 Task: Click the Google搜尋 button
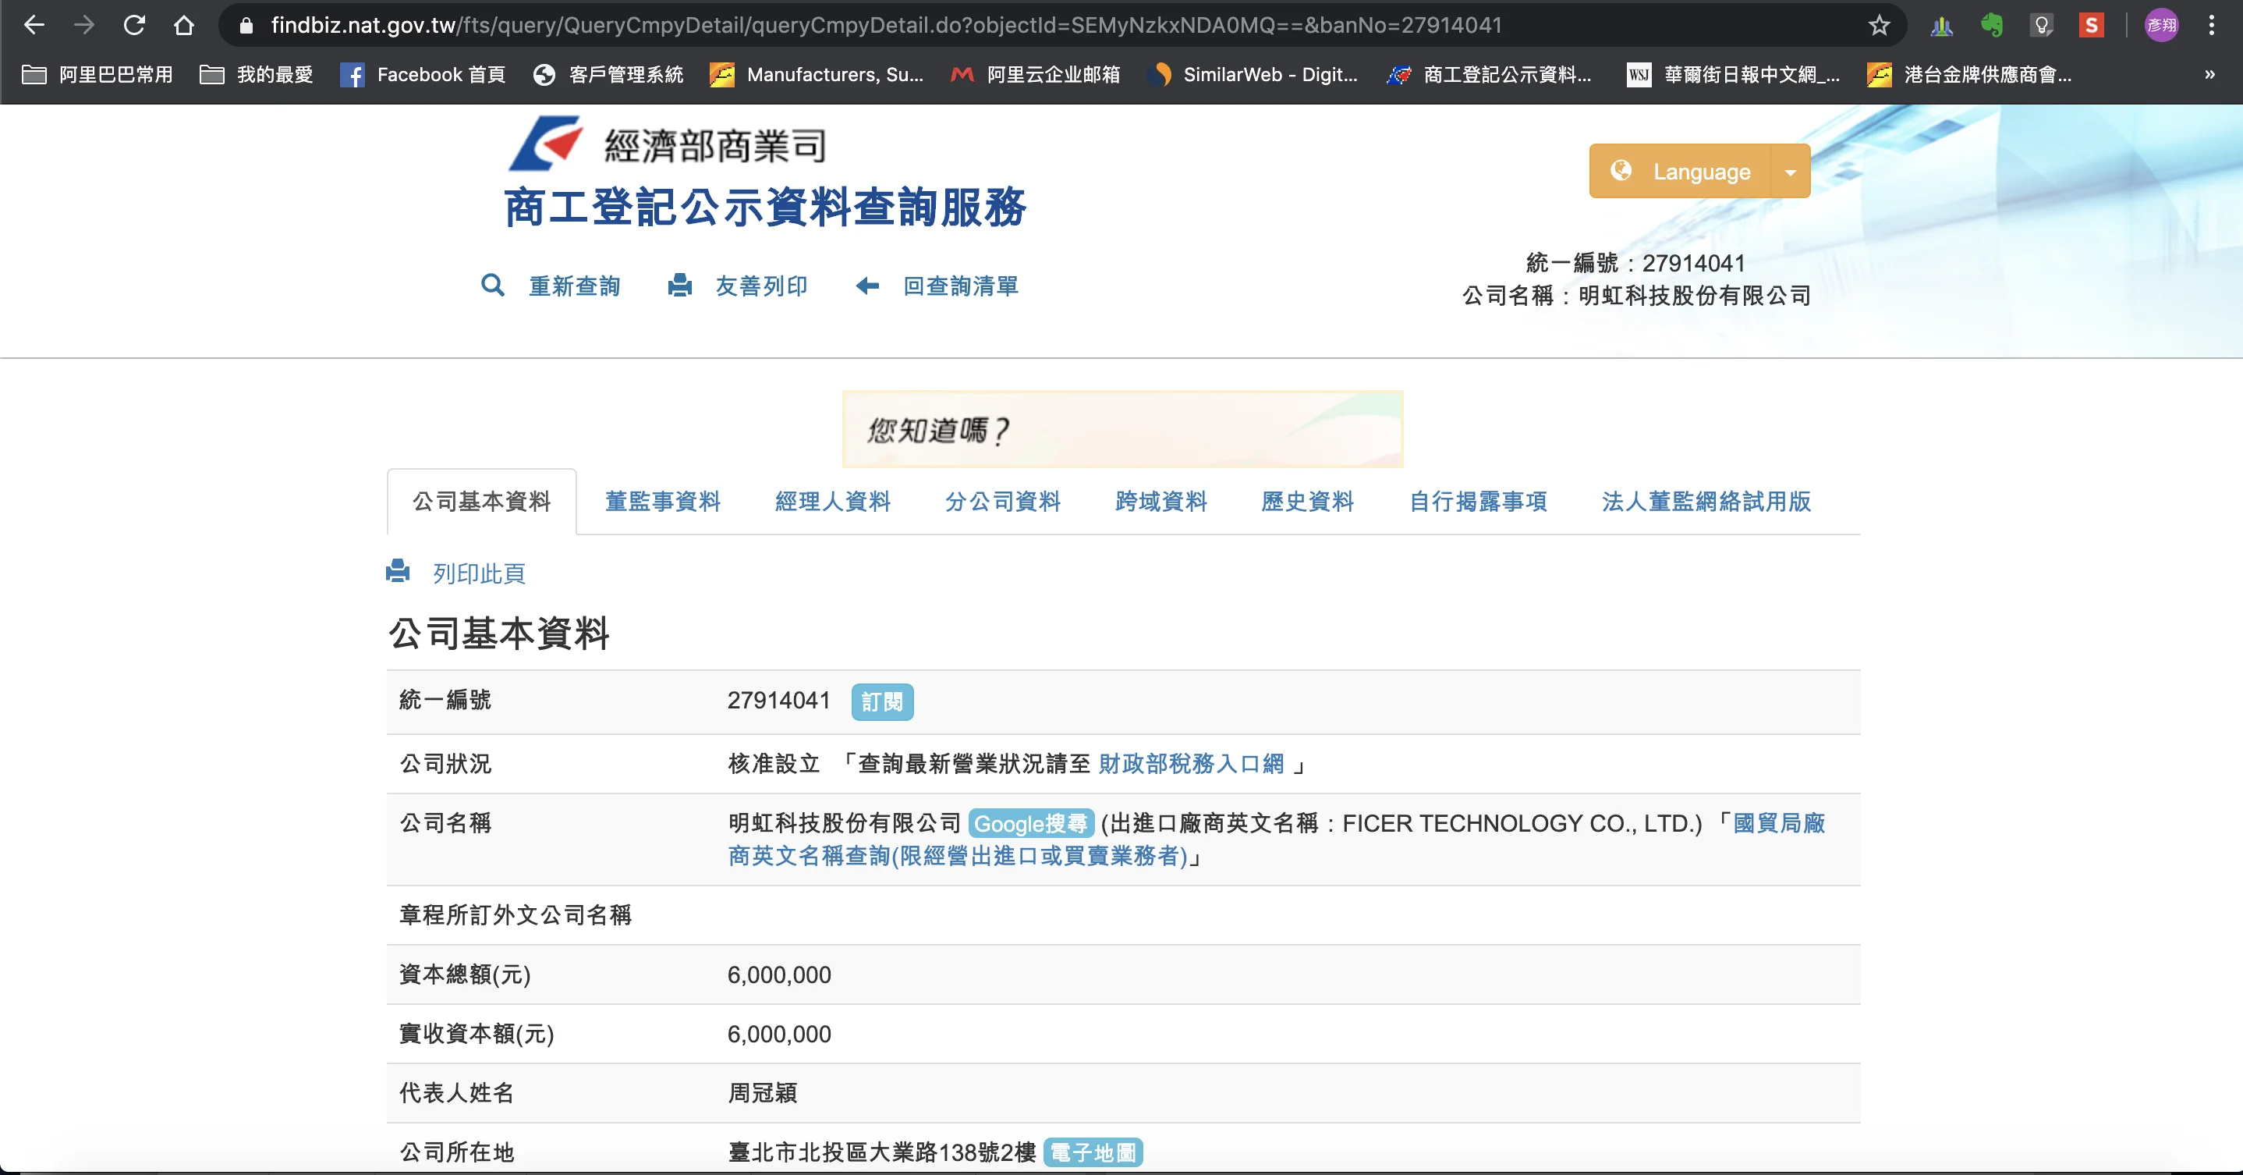(1030, 823)
